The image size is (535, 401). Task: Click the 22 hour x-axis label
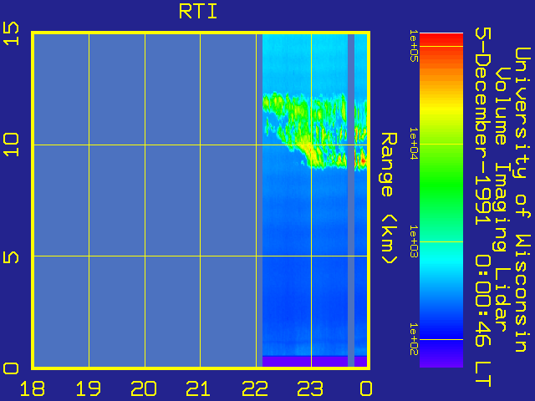pyautogui.click(x=254, y=388)
